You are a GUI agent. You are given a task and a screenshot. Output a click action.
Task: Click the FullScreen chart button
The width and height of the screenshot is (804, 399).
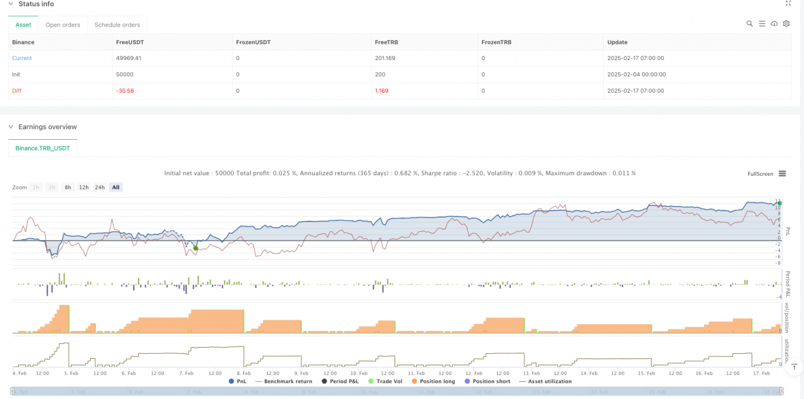pyautogui.click(x=760, y=174)
